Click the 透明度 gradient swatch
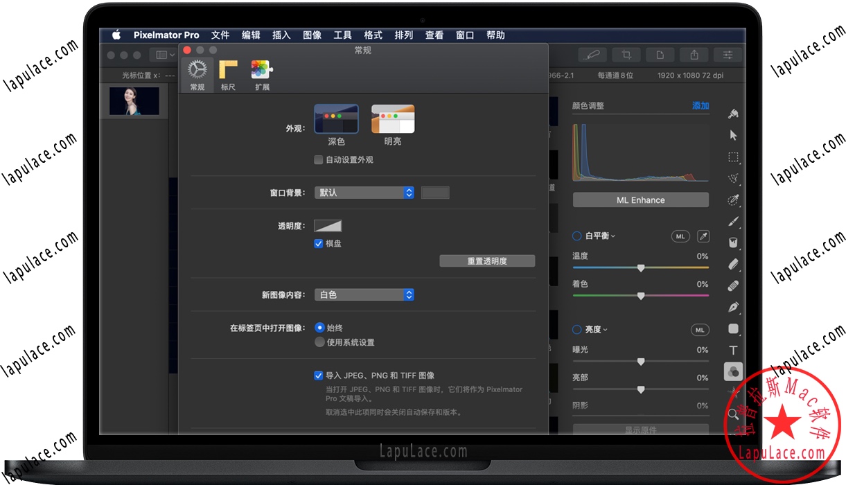Image resolution: width=846 pixels, height=485 pixels. click(x=328, y=226)
